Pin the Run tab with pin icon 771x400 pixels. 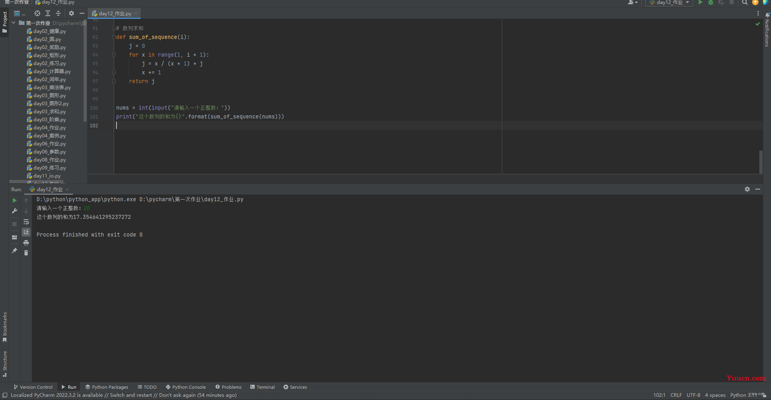click(14, 251)
